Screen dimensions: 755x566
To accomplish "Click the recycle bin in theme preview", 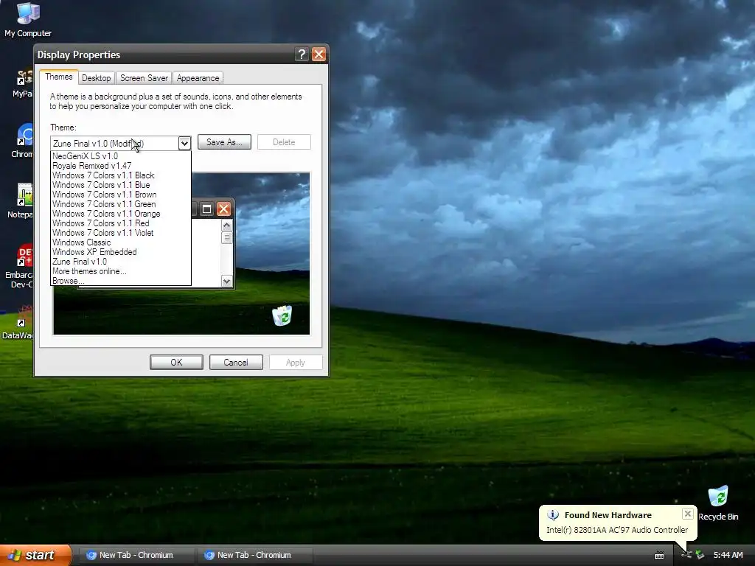I will pos(282,315).
